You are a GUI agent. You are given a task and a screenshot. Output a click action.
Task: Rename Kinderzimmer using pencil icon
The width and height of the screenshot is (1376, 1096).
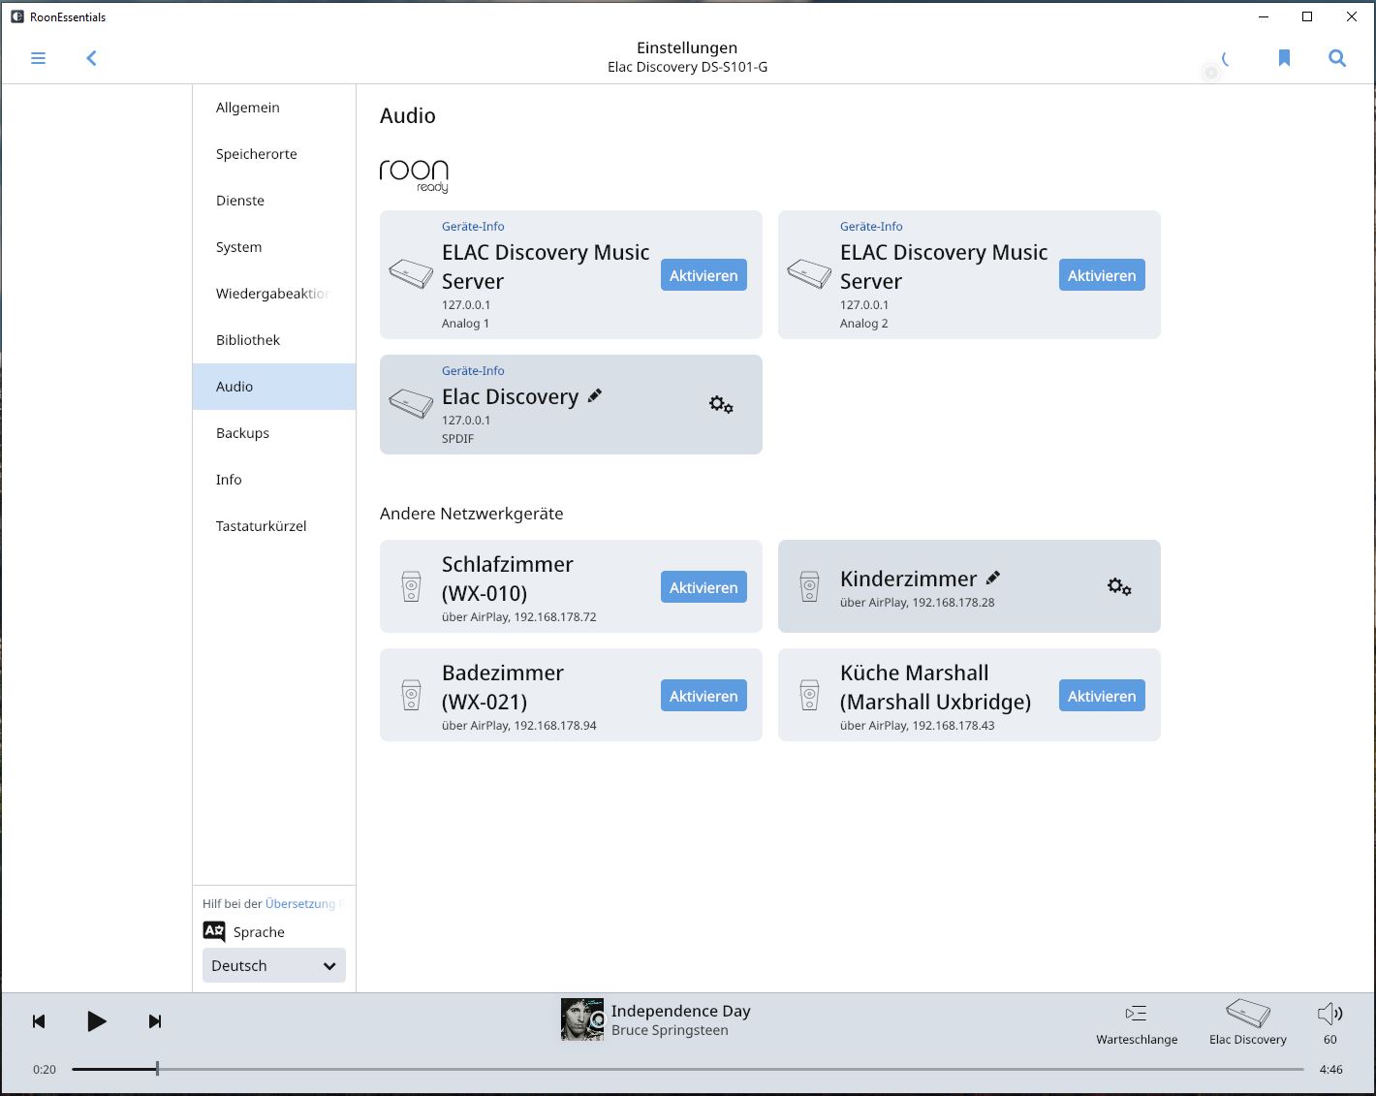click(x=992, y=578)
